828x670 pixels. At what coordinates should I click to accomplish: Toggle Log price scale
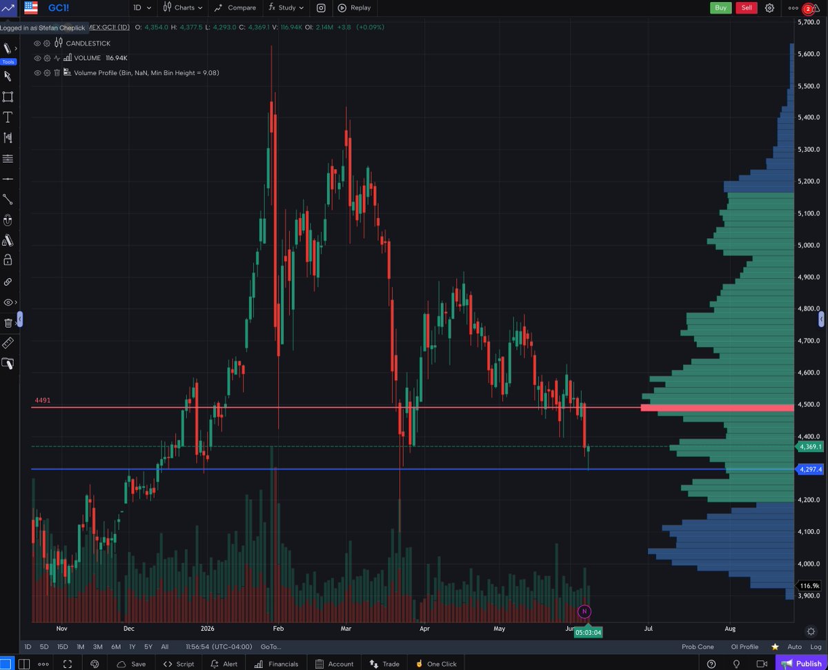coord(814,647)
